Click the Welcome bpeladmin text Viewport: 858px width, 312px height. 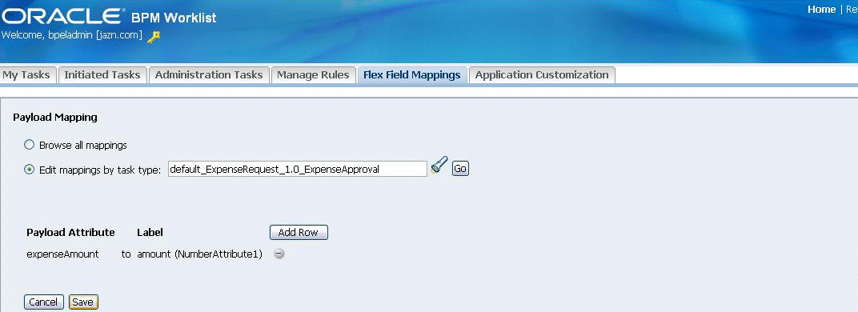click(x=72, y=35)
